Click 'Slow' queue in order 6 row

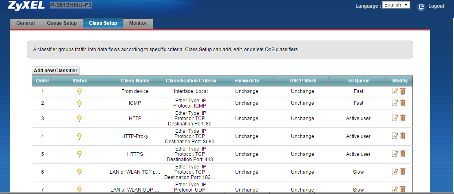click(359, 172)
